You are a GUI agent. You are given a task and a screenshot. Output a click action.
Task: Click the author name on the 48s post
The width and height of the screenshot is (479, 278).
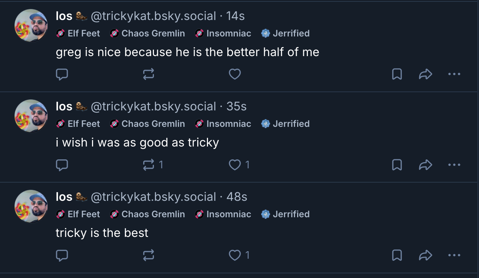[64, 197]
